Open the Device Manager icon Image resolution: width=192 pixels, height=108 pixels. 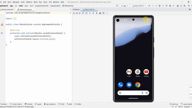coord(181,6)
